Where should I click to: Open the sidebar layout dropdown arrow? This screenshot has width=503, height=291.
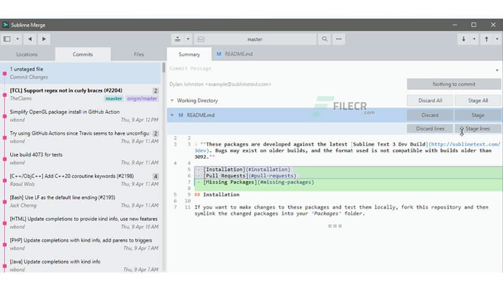17,39
